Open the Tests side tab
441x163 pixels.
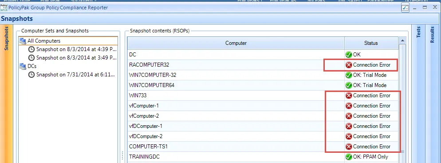418,32
